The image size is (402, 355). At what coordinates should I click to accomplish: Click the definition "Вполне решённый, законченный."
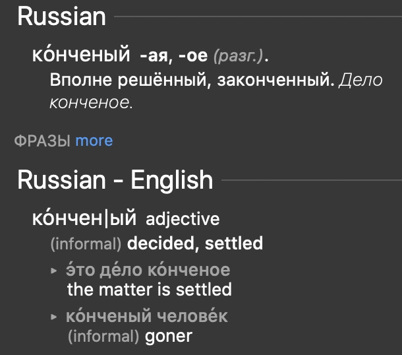(192, 81)
